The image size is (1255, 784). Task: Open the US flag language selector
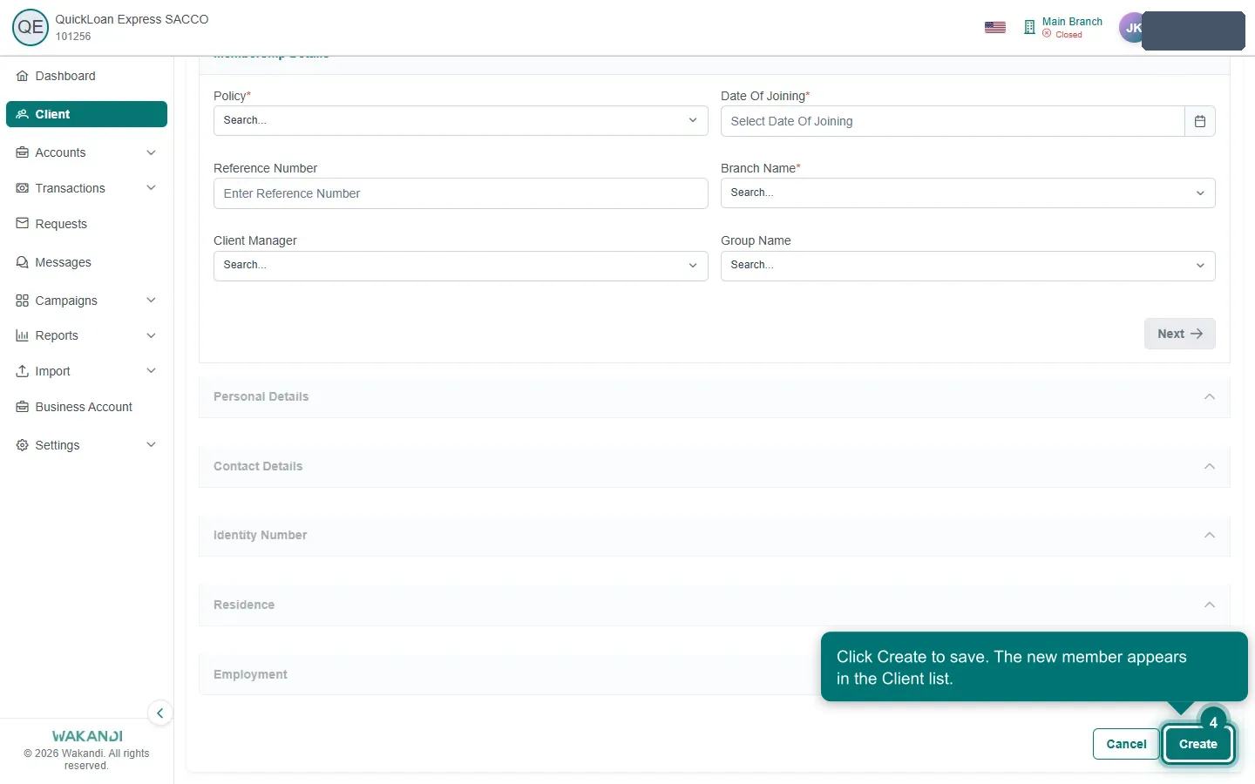point(995,28)
